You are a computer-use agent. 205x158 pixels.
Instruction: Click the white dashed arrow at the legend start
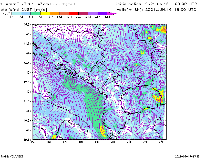click(7, 14)
